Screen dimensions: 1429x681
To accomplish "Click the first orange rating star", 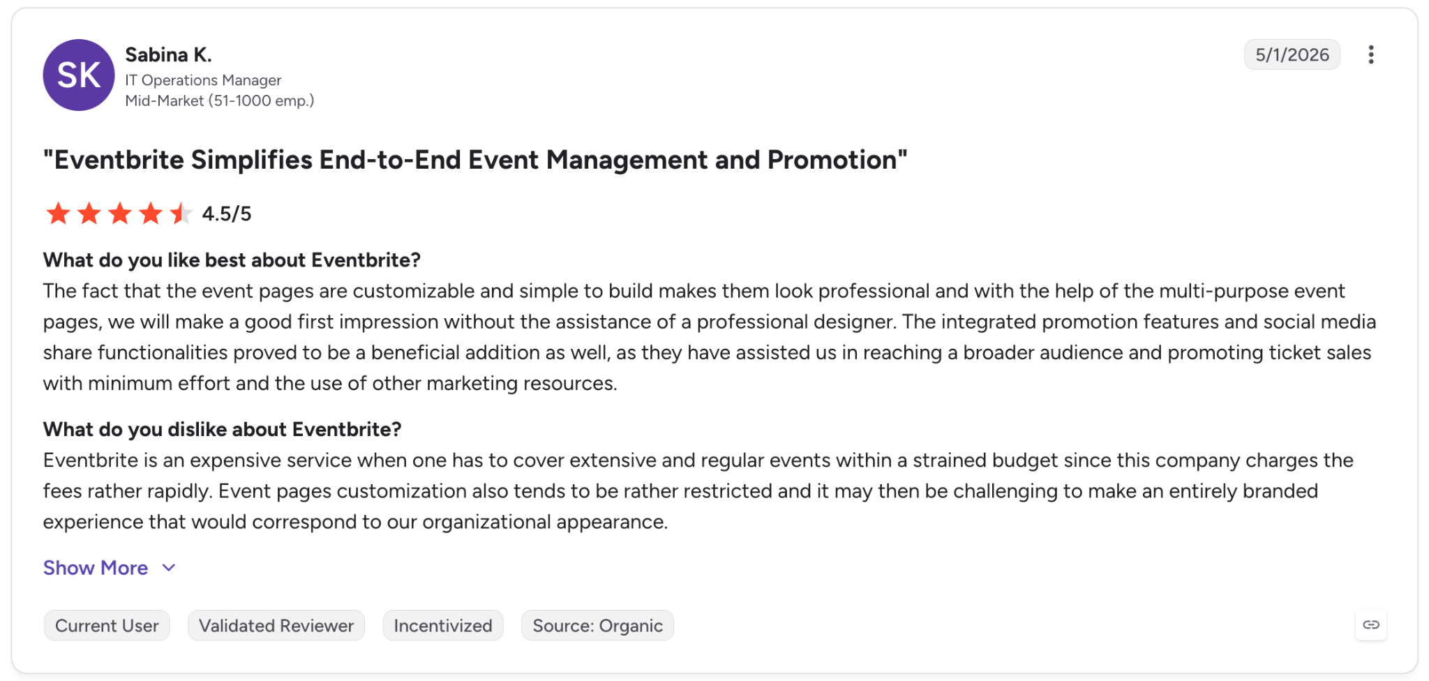I will [58, 214].
